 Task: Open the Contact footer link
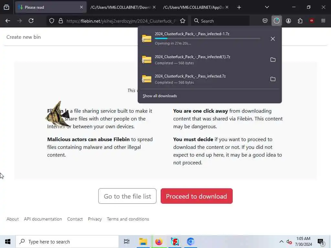75,219
